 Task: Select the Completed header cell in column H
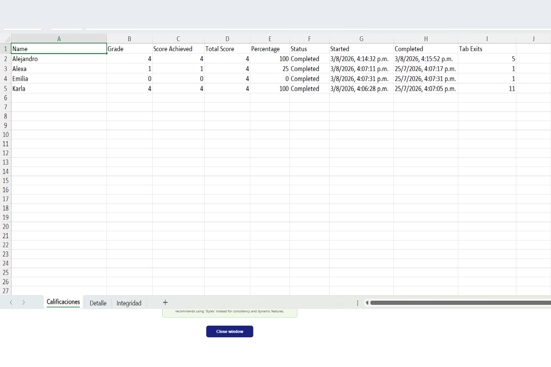426,49
